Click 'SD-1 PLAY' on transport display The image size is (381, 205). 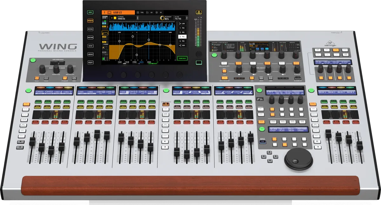[x=283, y=130]
